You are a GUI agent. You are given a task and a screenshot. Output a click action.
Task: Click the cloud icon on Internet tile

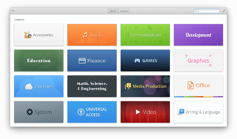click(29, 86)
